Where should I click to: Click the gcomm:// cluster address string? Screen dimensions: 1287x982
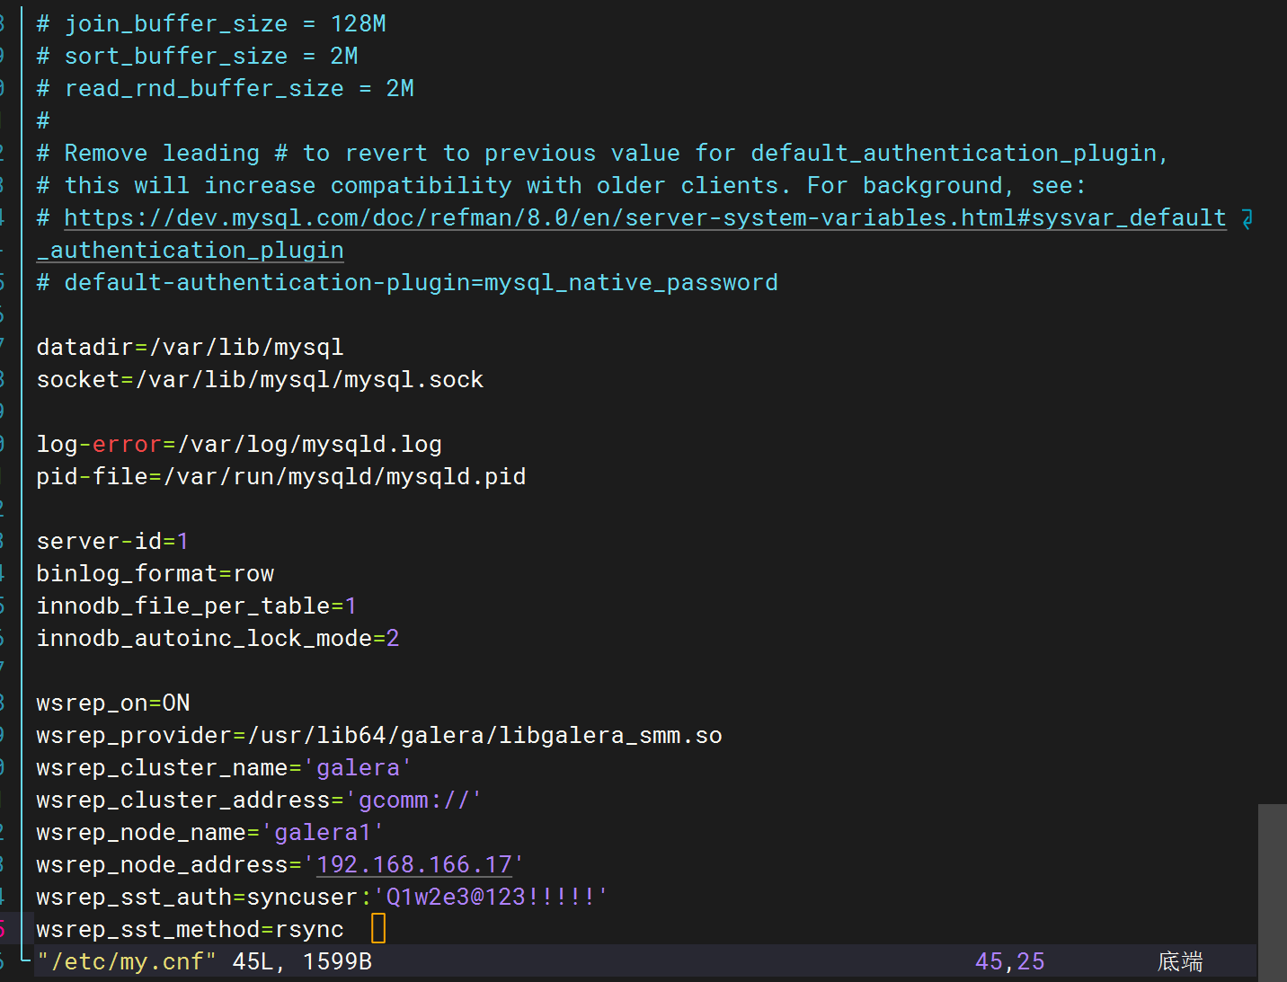tap(416, 799)
